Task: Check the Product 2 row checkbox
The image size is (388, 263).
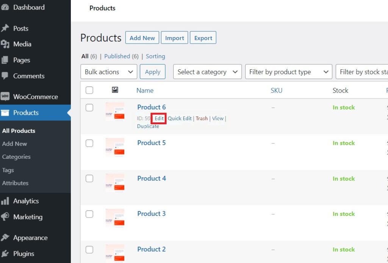Action: tap(89, 250)
